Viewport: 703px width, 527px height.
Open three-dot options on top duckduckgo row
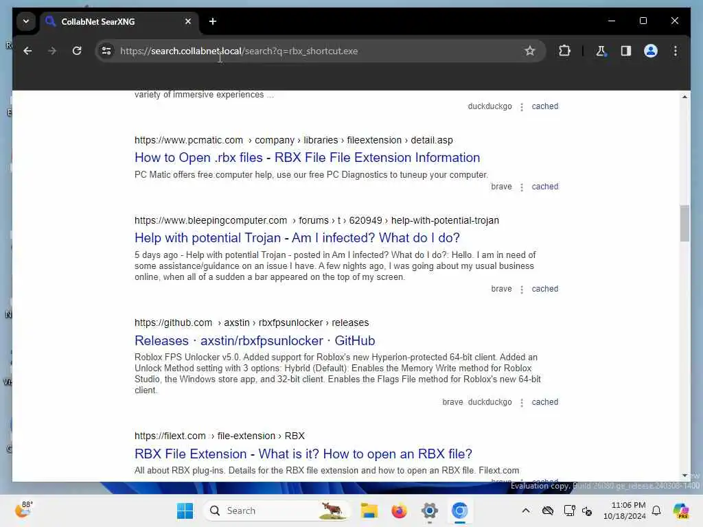[x=522, y=106]
